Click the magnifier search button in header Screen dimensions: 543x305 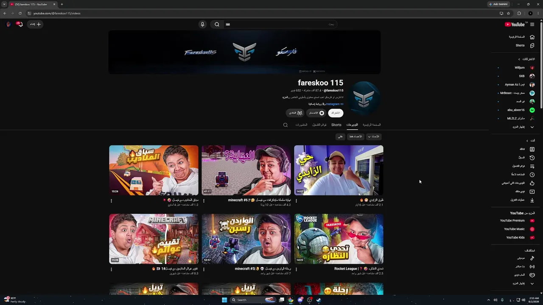coord(217,24)
